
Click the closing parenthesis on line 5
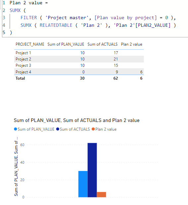click(11, 32)
